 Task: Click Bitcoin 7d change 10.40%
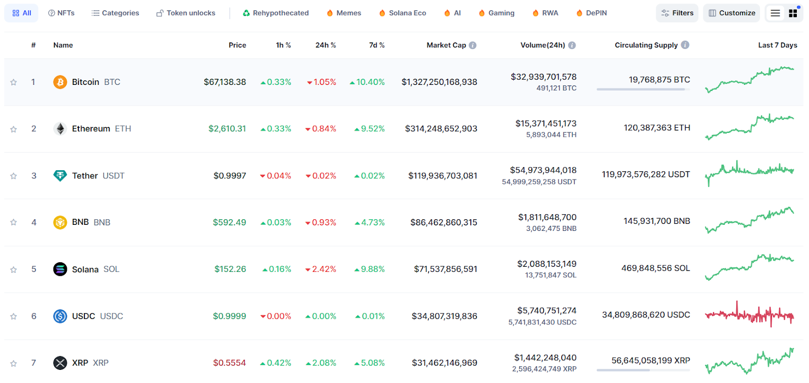(367, 82)
